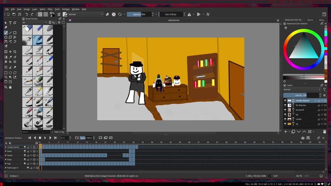Viewport: 331px width, 186px height.
Task: Toggle the eraser mode icon
Action: tap(108, 14)
